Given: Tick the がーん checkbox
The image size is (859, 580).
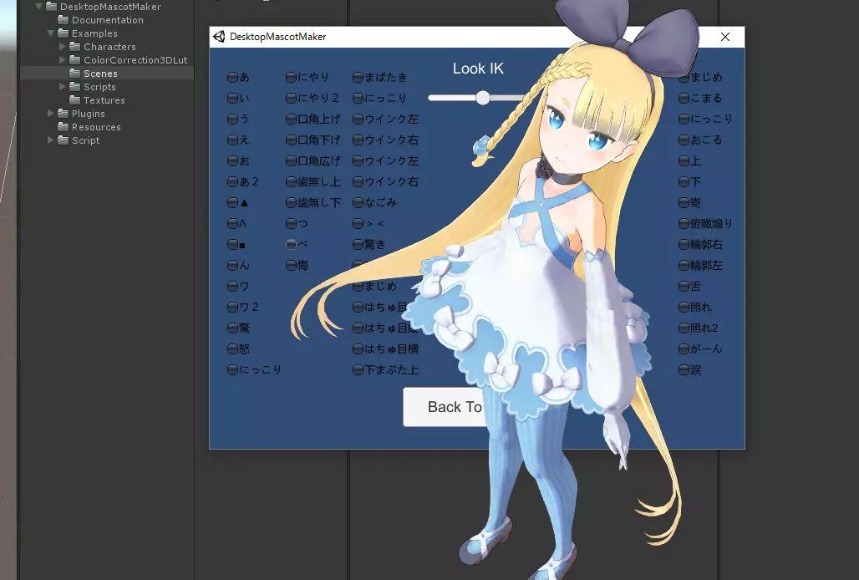Looking at the screenshot, I should (x=684, y=349).
